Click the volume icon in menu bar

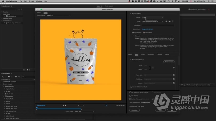pos(179,1)
